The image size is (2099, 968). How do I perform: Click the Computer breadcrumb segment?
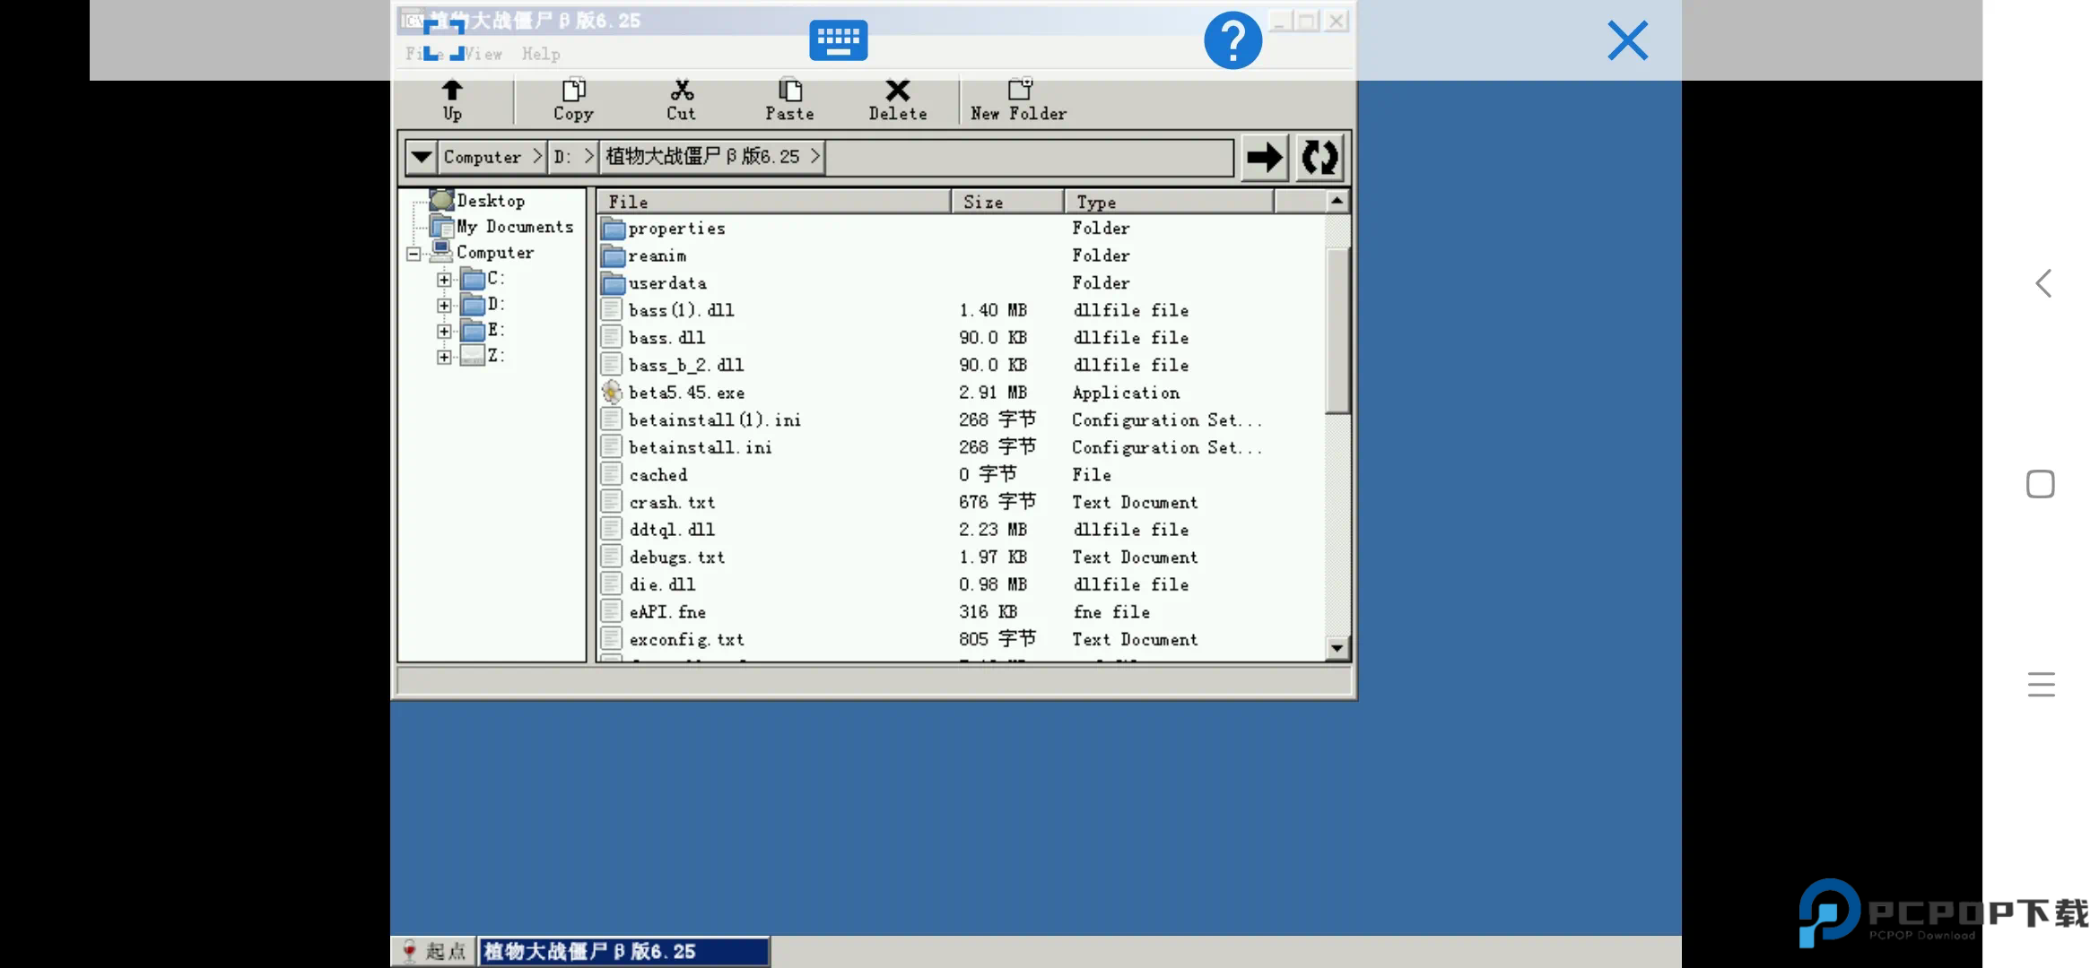tap(483, 157)
